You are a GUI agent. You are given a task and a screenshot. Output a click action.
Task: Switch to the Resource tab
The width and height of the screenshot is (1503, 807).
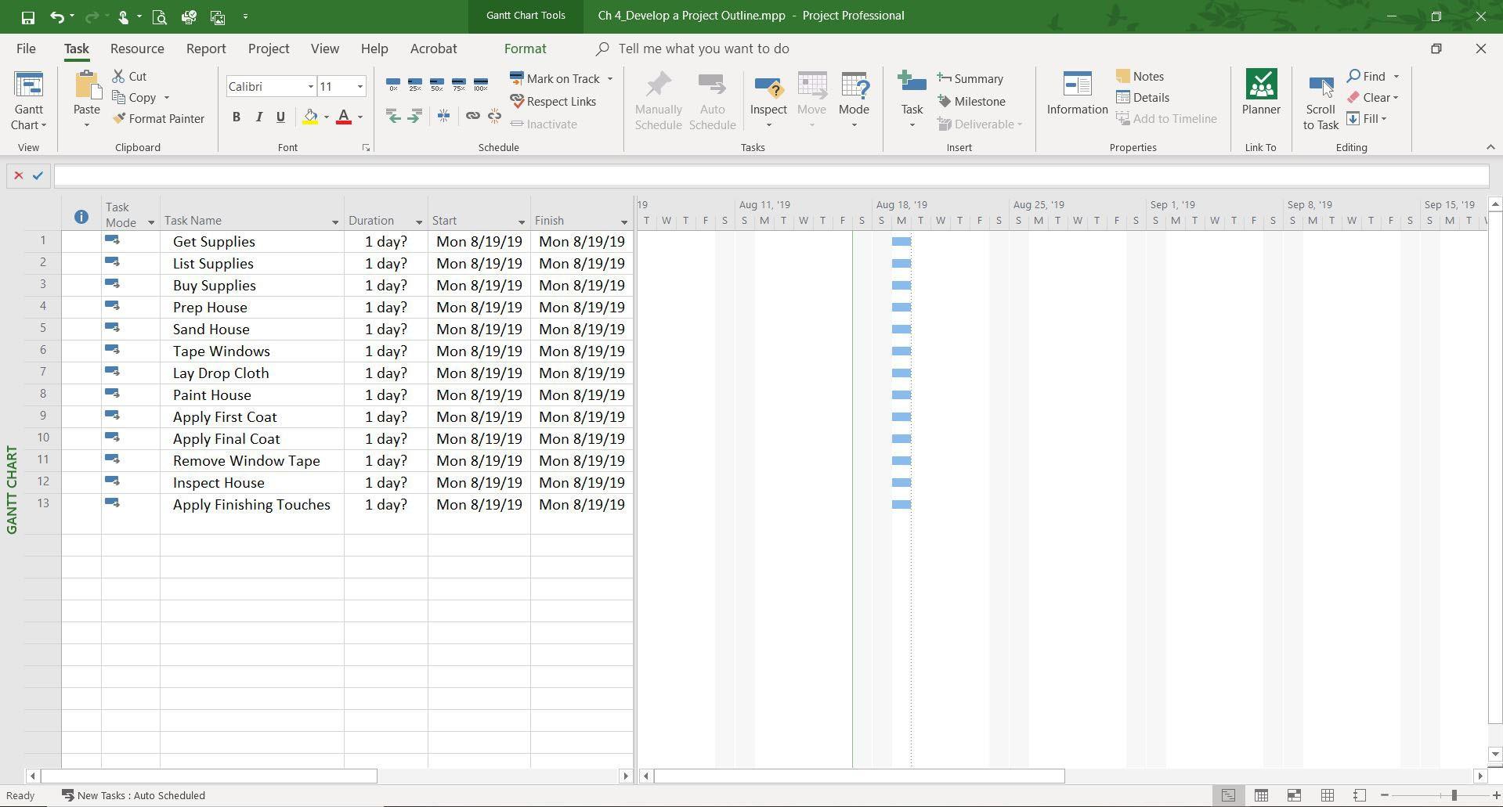click(x=137, y=49)
